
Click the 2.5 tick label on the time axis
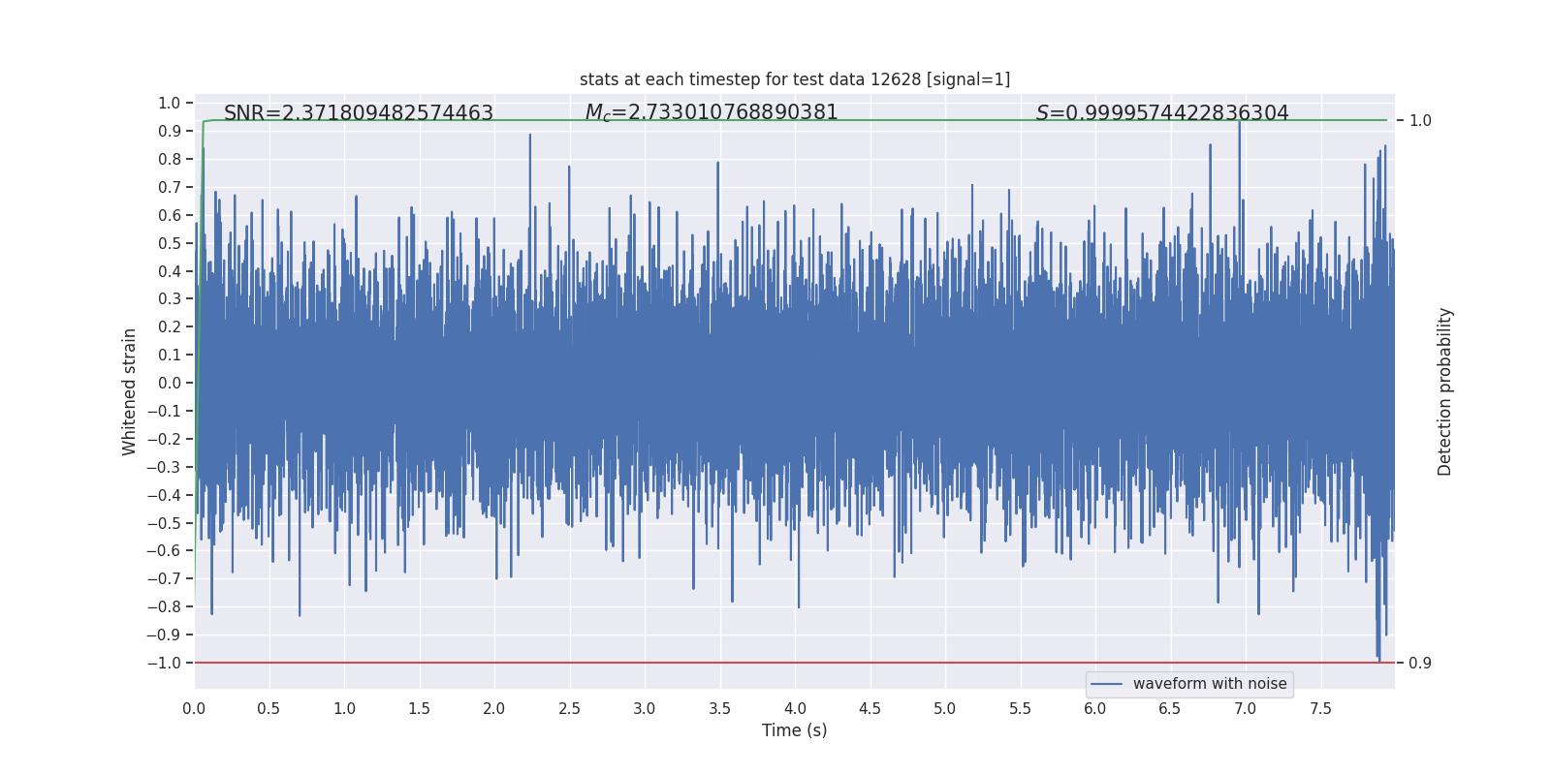click(x=569, y=709)
